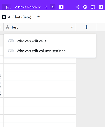Click the AI Chat message icon
The width and height of the screenshot is (105, 127).
tap(4, 17)
